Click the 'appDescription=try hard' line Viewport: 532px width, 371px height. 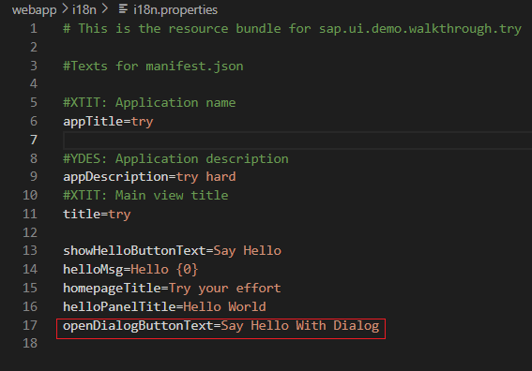149,177
